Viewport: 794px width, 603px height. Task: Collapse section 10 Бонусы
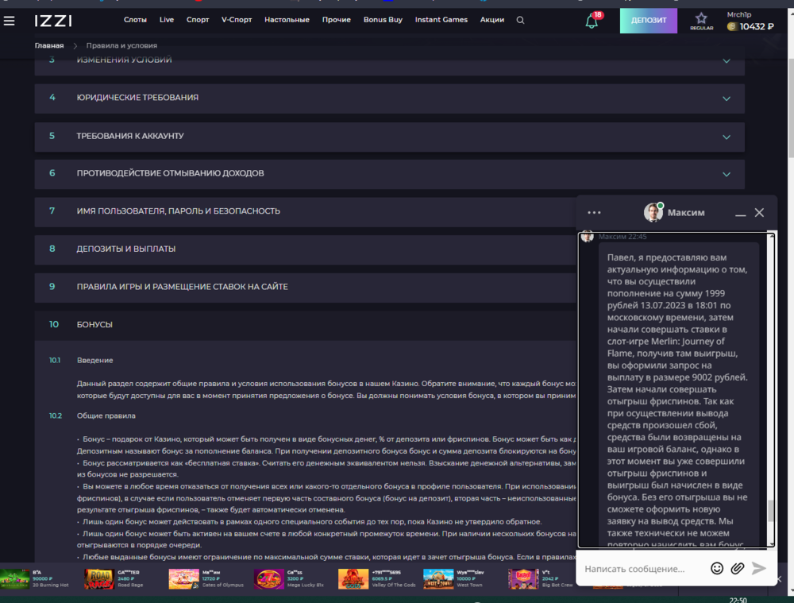306,325
